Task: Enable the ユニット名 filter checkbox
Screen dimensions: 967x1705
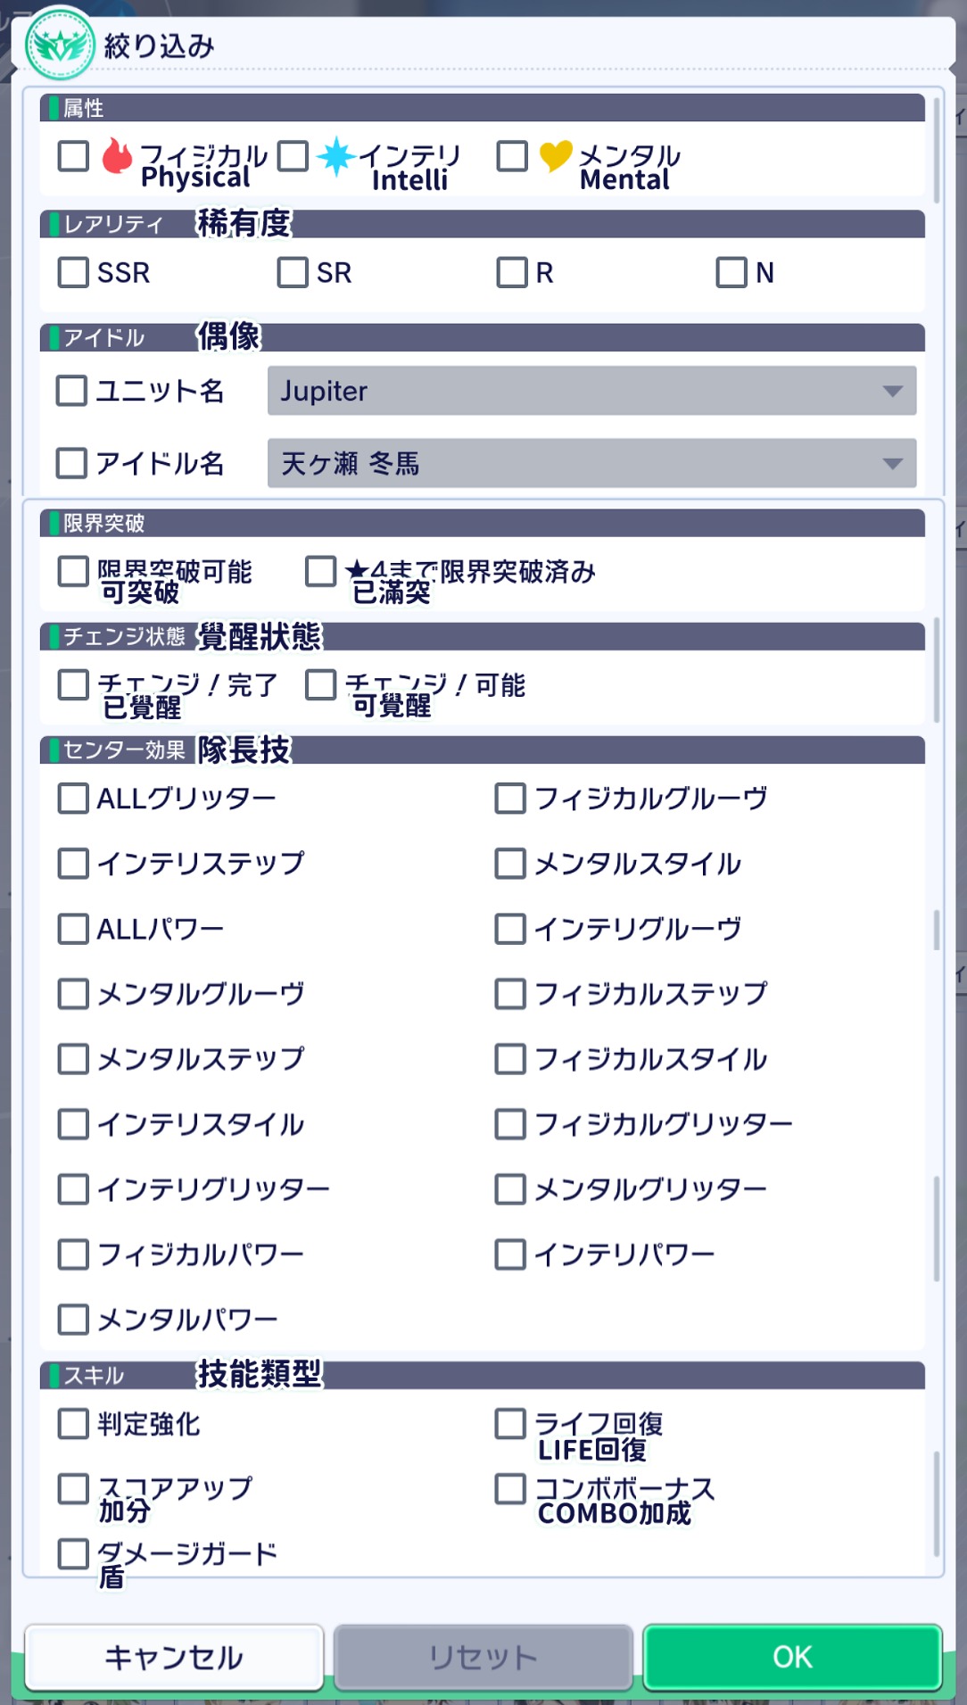Action: pos(71,391)
